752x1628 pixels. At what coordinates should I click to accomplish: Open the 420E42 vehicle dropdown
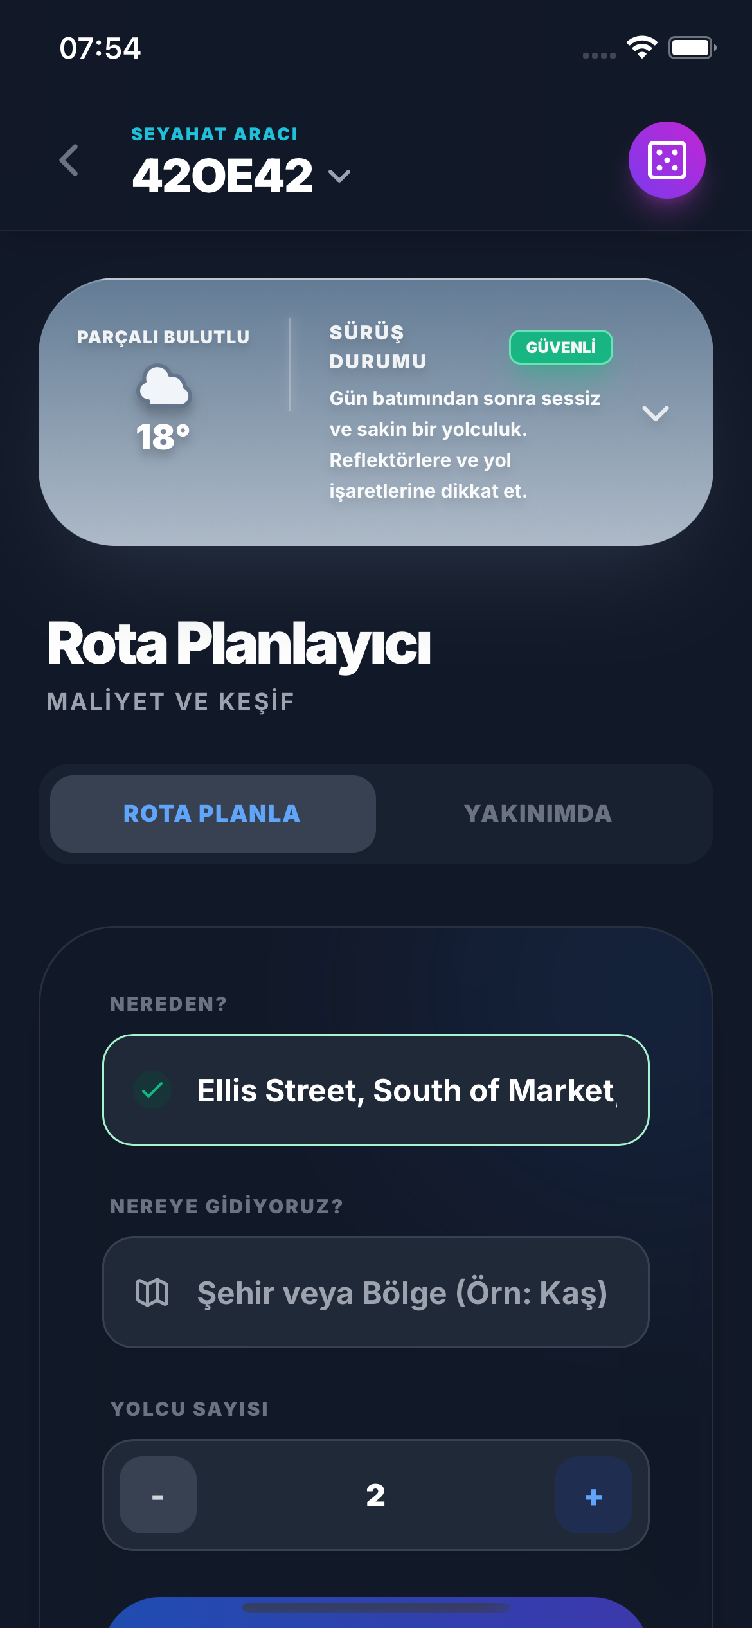pyautogui.click(x=339, y=176)
